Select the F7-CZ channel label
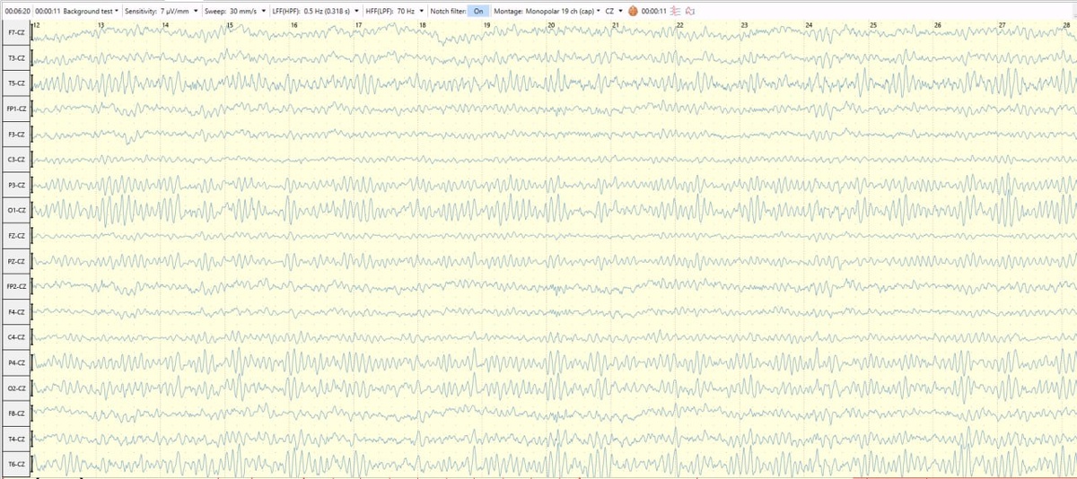 point(16,32)
